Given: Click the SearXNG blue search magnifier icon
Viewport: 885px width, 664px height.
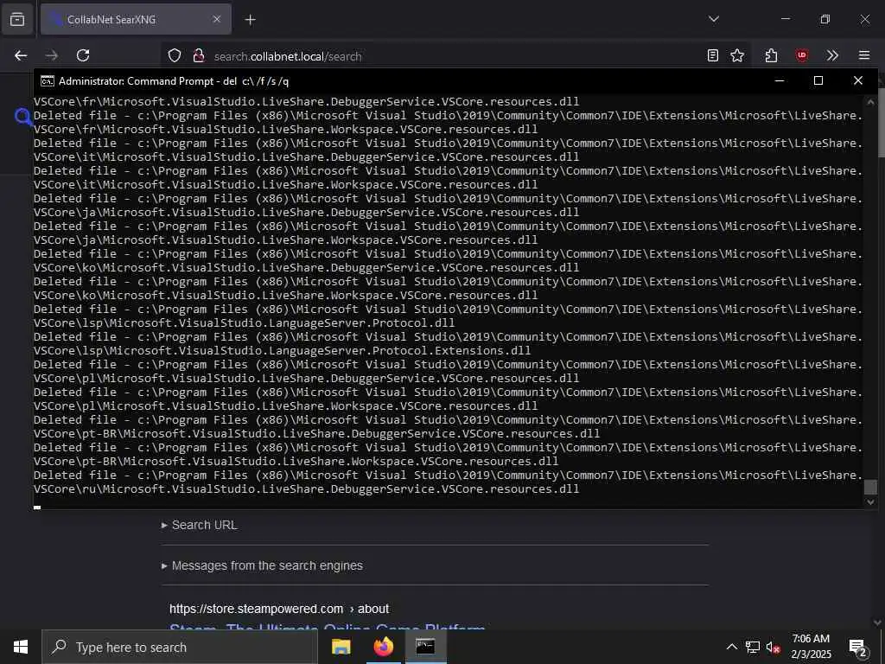Looking at the screenshot, I should click(x=23, y=118).
